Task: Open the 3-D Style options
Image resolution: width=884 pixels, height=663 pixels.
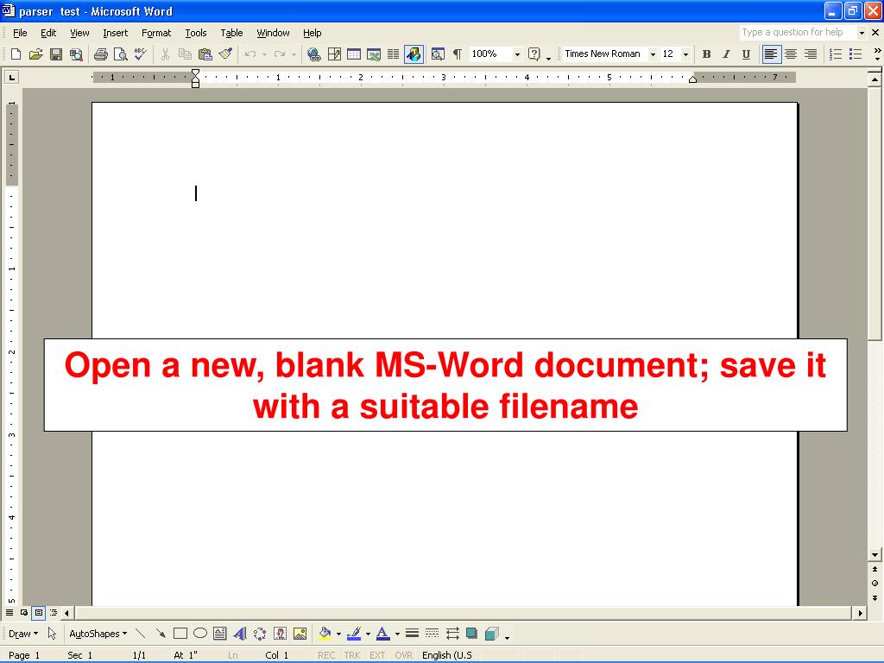Action: 491,634
